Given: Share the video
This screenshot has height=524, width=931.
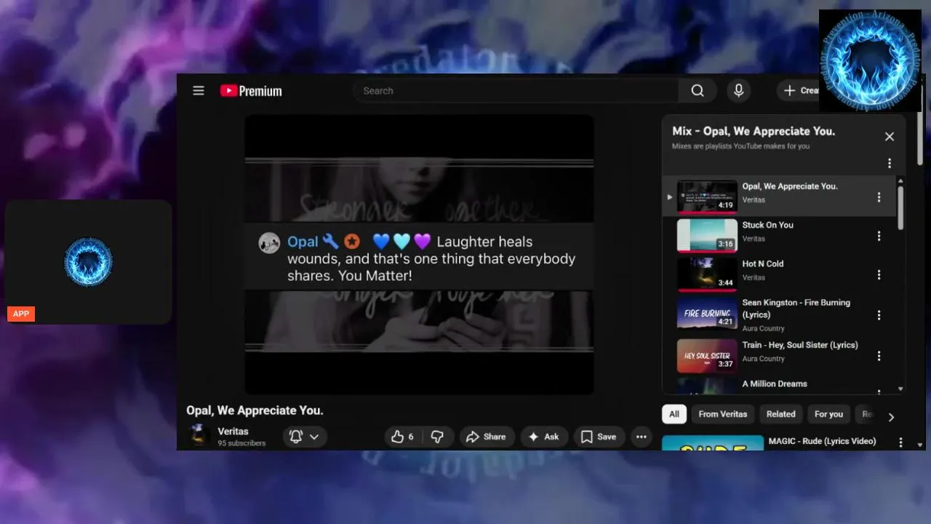Looking at the screenshot, I should coord(486,437).
